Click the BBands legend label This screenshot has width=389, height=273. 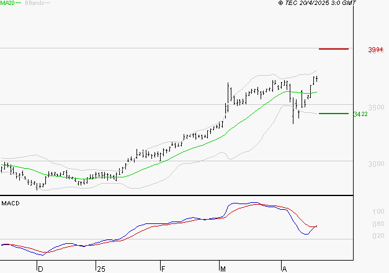pos(35,3)
